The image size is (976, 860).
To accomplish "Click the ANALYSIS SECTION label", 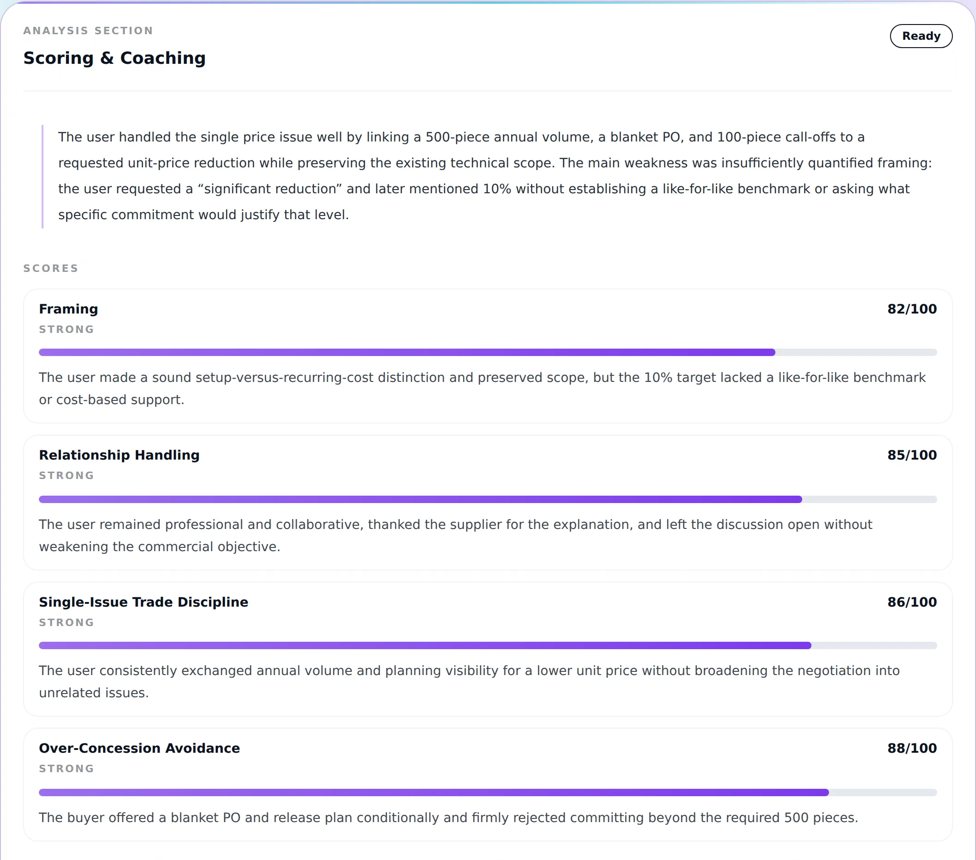I will [88, 31].
